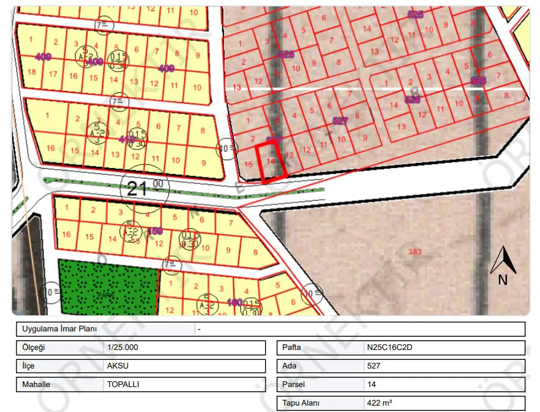Select the area value 422 m²
This screenshot has width=540, height=412.
click(380, 403)
